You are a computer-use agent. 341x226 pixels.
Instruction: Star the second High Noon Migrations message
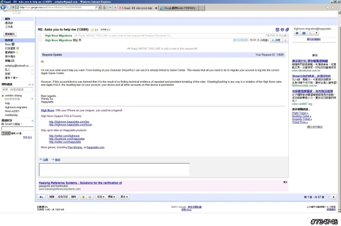[x=40, y=40]
